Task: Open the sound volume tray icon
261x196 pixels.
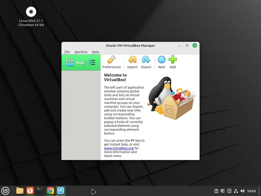Action: coord(242,191)
